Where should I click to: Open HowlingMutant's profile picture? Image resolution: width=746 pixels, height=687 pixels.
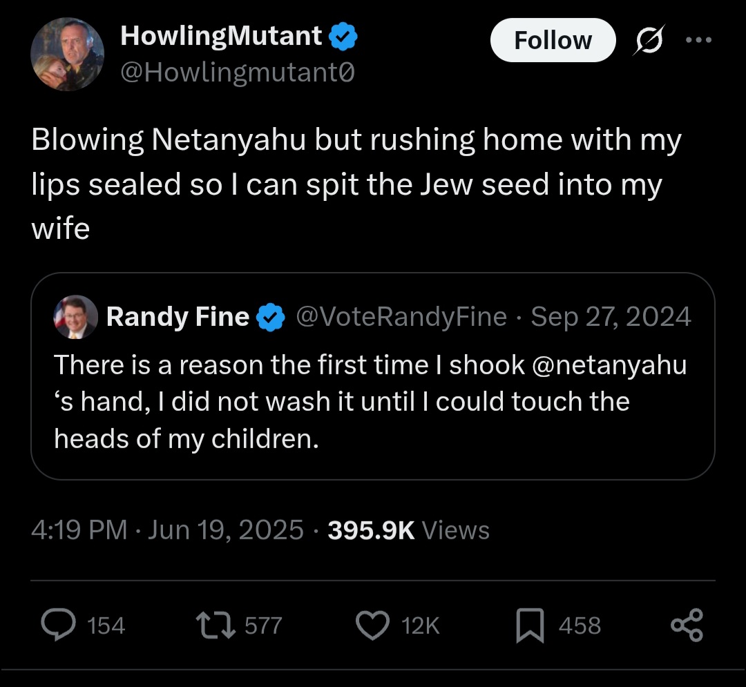67,54
